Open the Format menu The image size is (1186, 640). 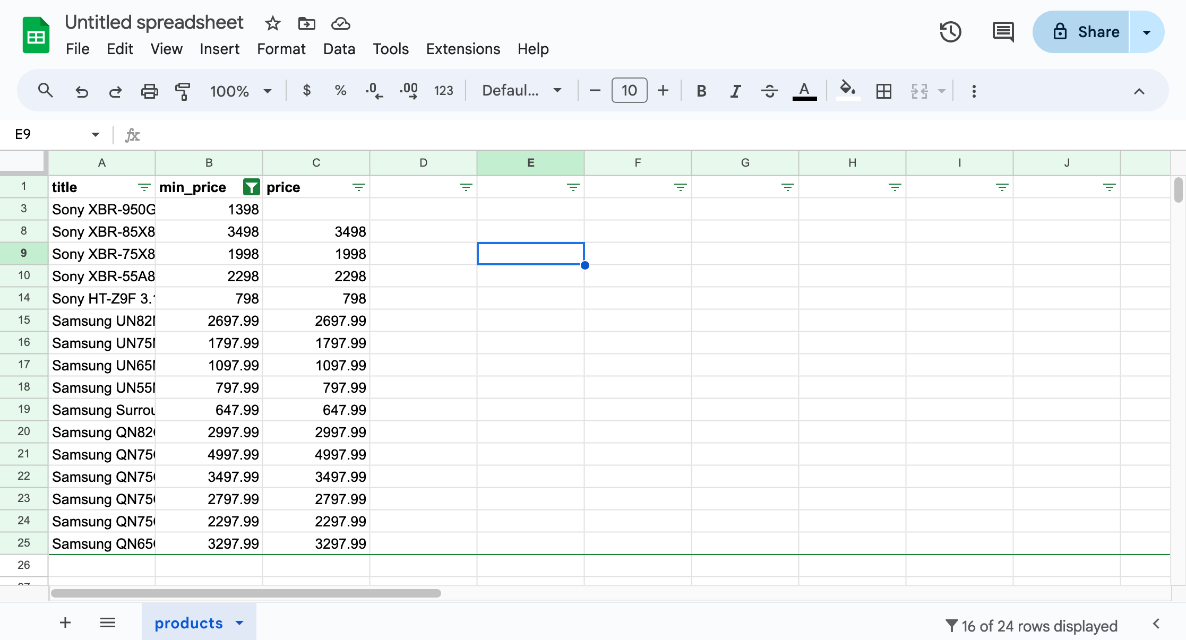[x=281, y=49]
